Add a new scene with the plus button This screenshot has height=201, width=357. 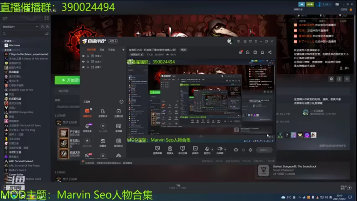click(123, 50)
